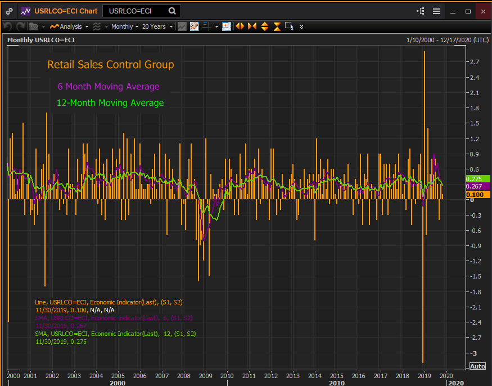
Task: Click the vertical expand arrows icon
Action: click(265, 26)
